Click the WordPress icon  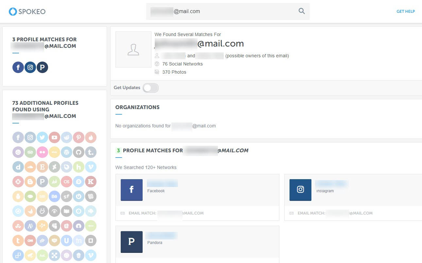click(x=66, y=152)
